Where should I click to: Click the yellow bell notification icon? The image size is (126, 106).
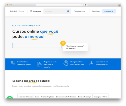63,43
